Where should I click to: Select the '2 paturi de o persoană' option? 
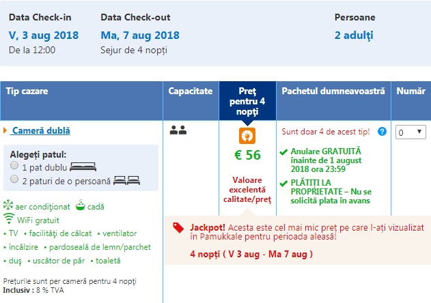15,179
